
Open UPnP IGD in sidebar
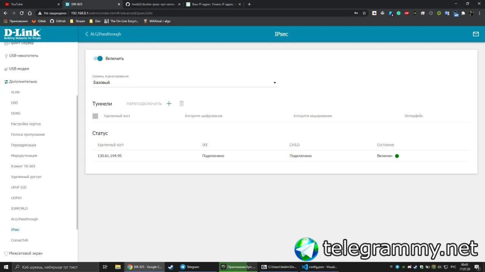19,187
